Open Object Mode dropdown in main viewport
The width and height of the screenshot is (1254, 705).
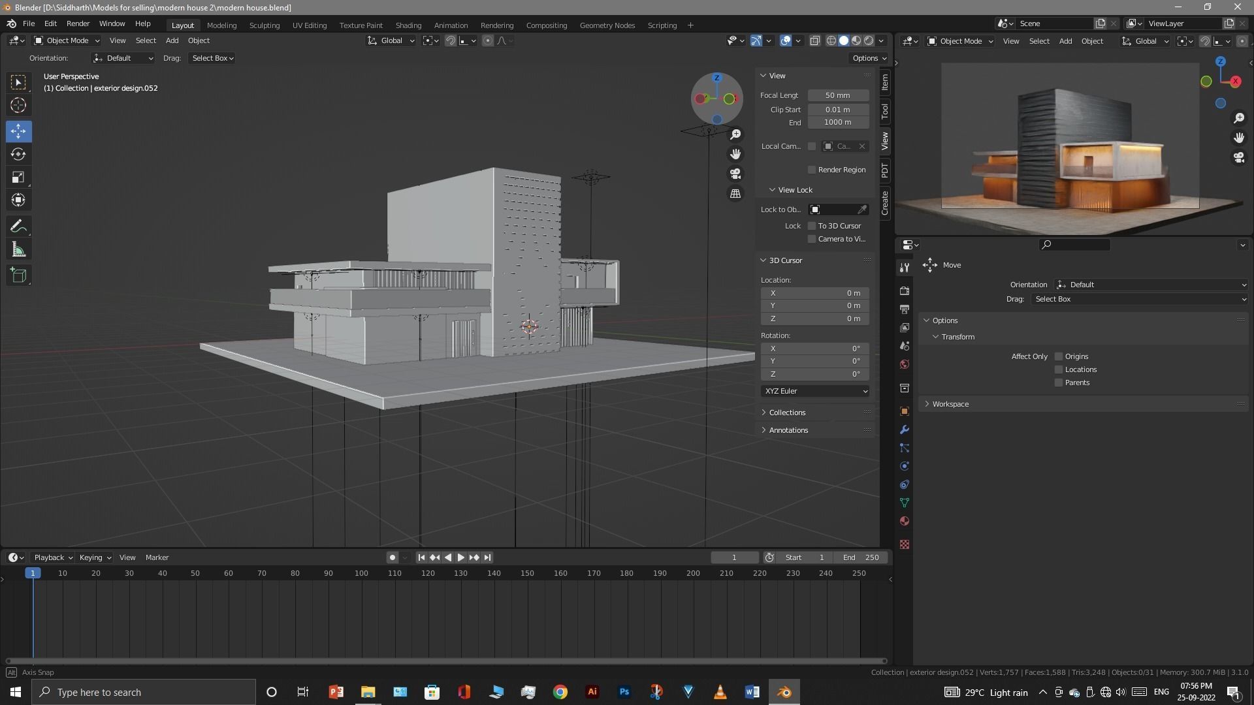tap(67, 40)
